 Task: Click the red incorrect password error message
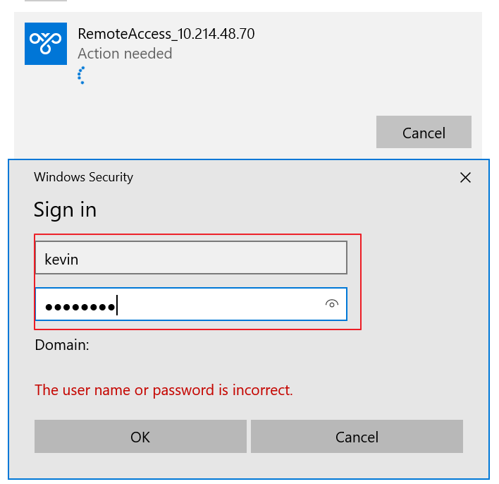pos(164,390)
